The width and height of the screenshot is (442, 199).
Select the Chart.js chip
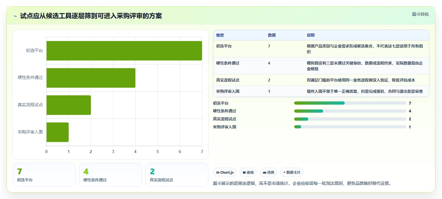pos(225,172)
